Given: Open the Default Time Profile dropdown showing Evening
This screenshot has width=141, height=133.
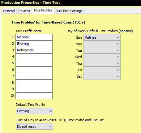Looking at the screenshot, I should click(x=35, y=111).
